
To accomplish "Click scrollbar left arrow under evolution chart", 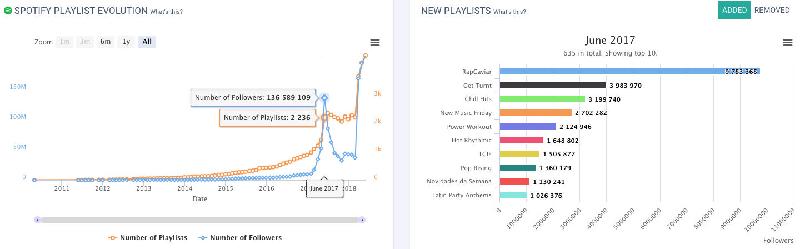I will 38,220.
